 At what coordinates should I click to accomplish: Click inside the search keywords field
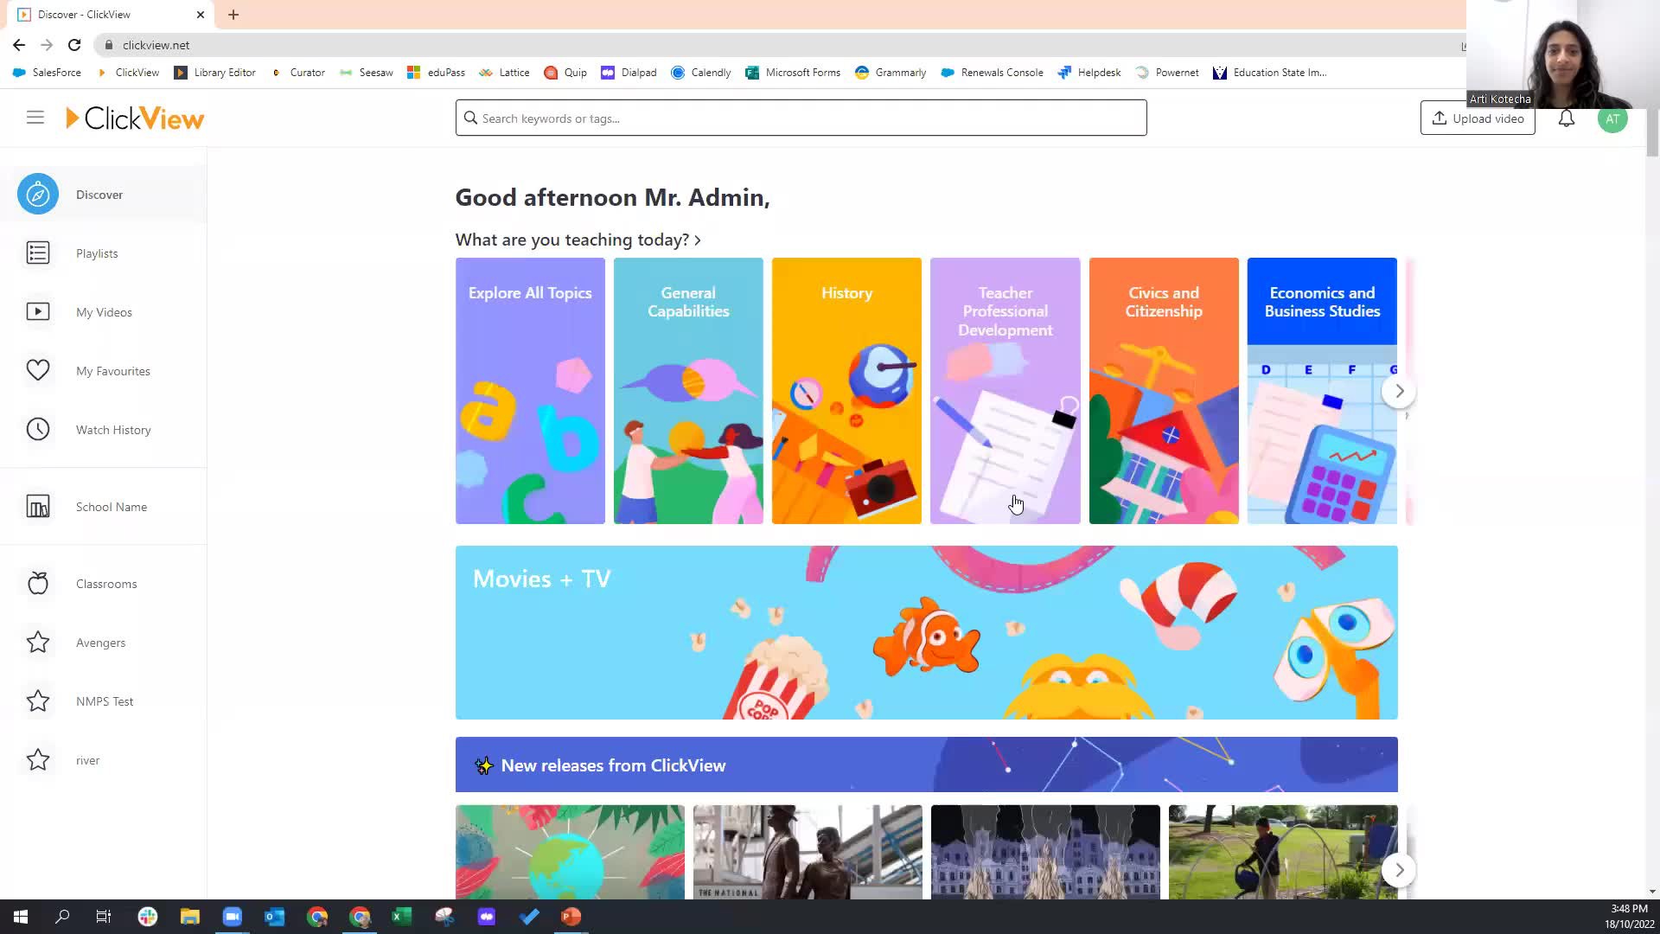point(801,118)
